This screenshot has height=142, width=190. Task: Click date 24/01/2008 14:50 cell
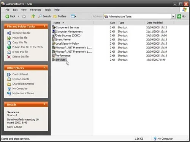click(157, 36)
